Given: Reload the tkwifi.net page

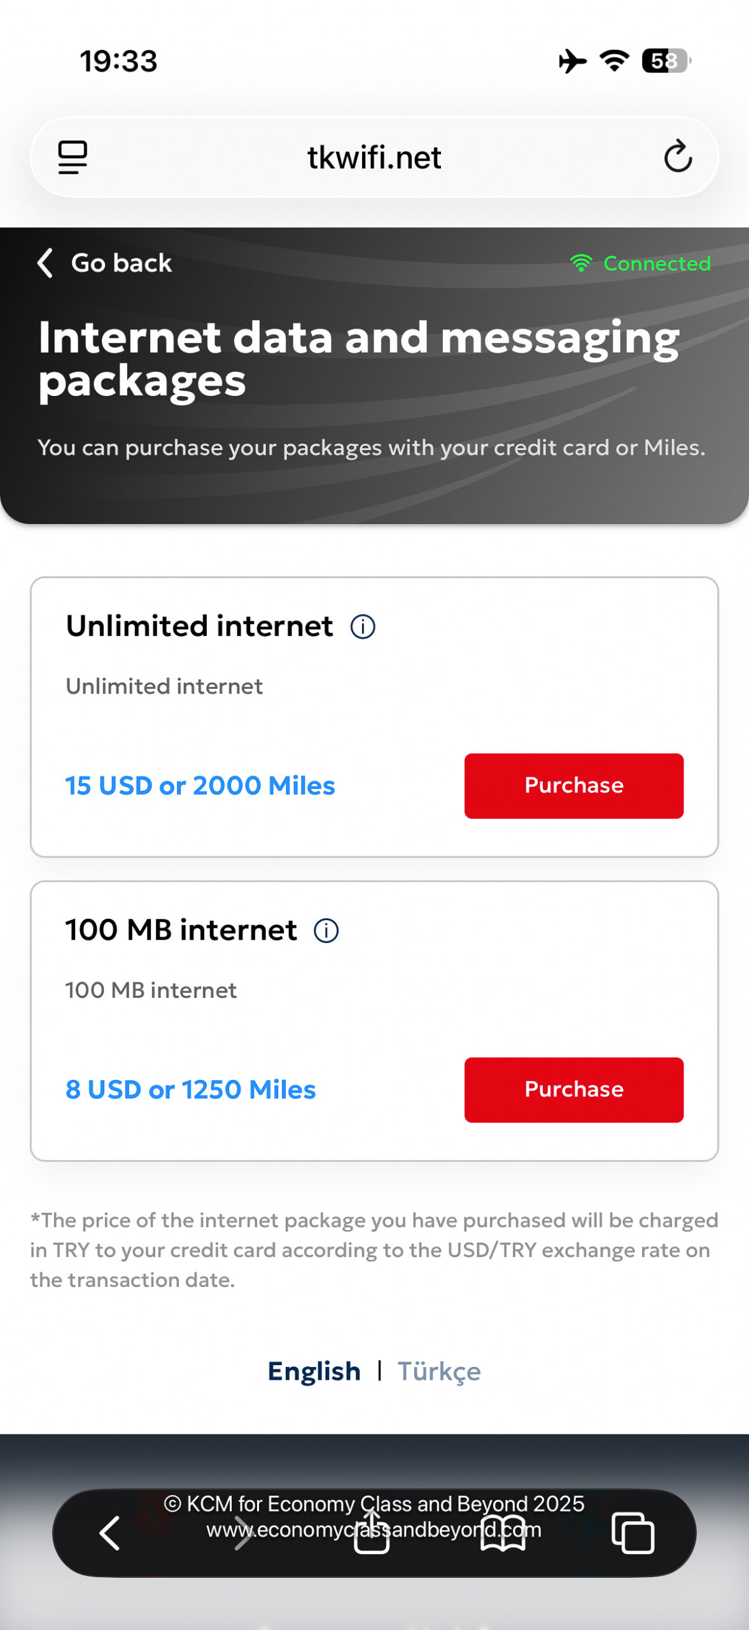Looking at the screenshot, I should pos(678,157).
